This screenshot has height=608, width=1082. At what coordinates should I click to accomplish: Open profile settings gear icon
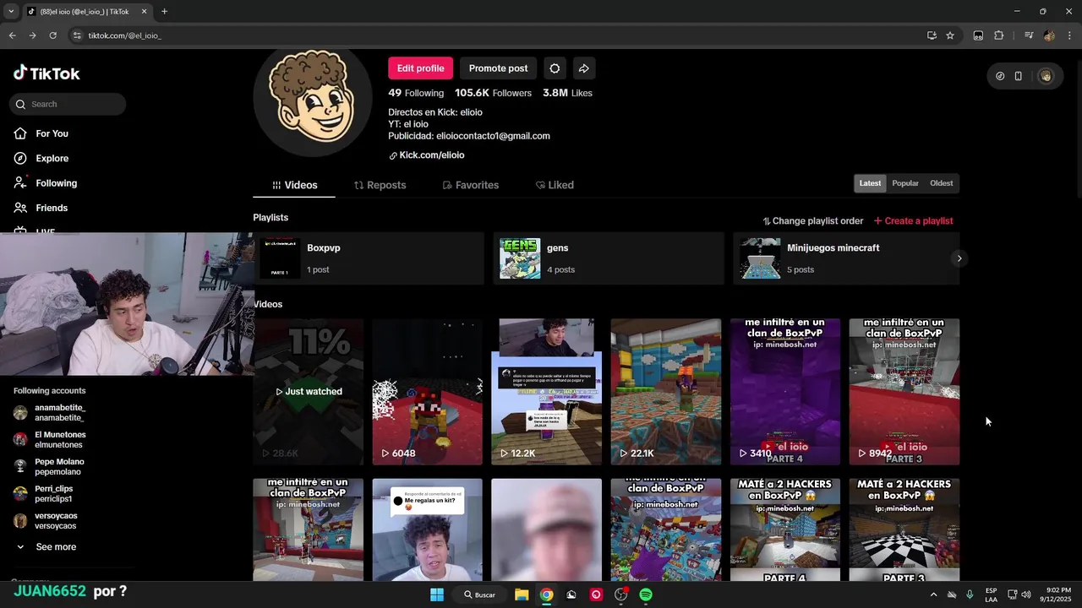click(x=555, y=68)
